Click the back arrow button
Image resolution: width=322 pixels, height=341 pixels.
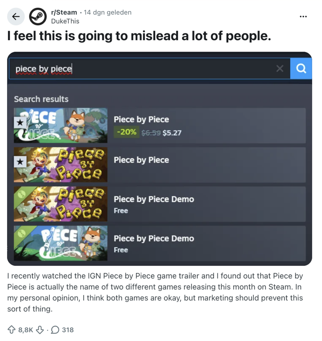click(16, 17)
